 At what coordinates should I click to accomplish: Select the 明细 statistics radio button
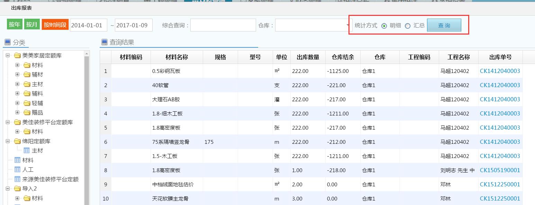[384, 26]
